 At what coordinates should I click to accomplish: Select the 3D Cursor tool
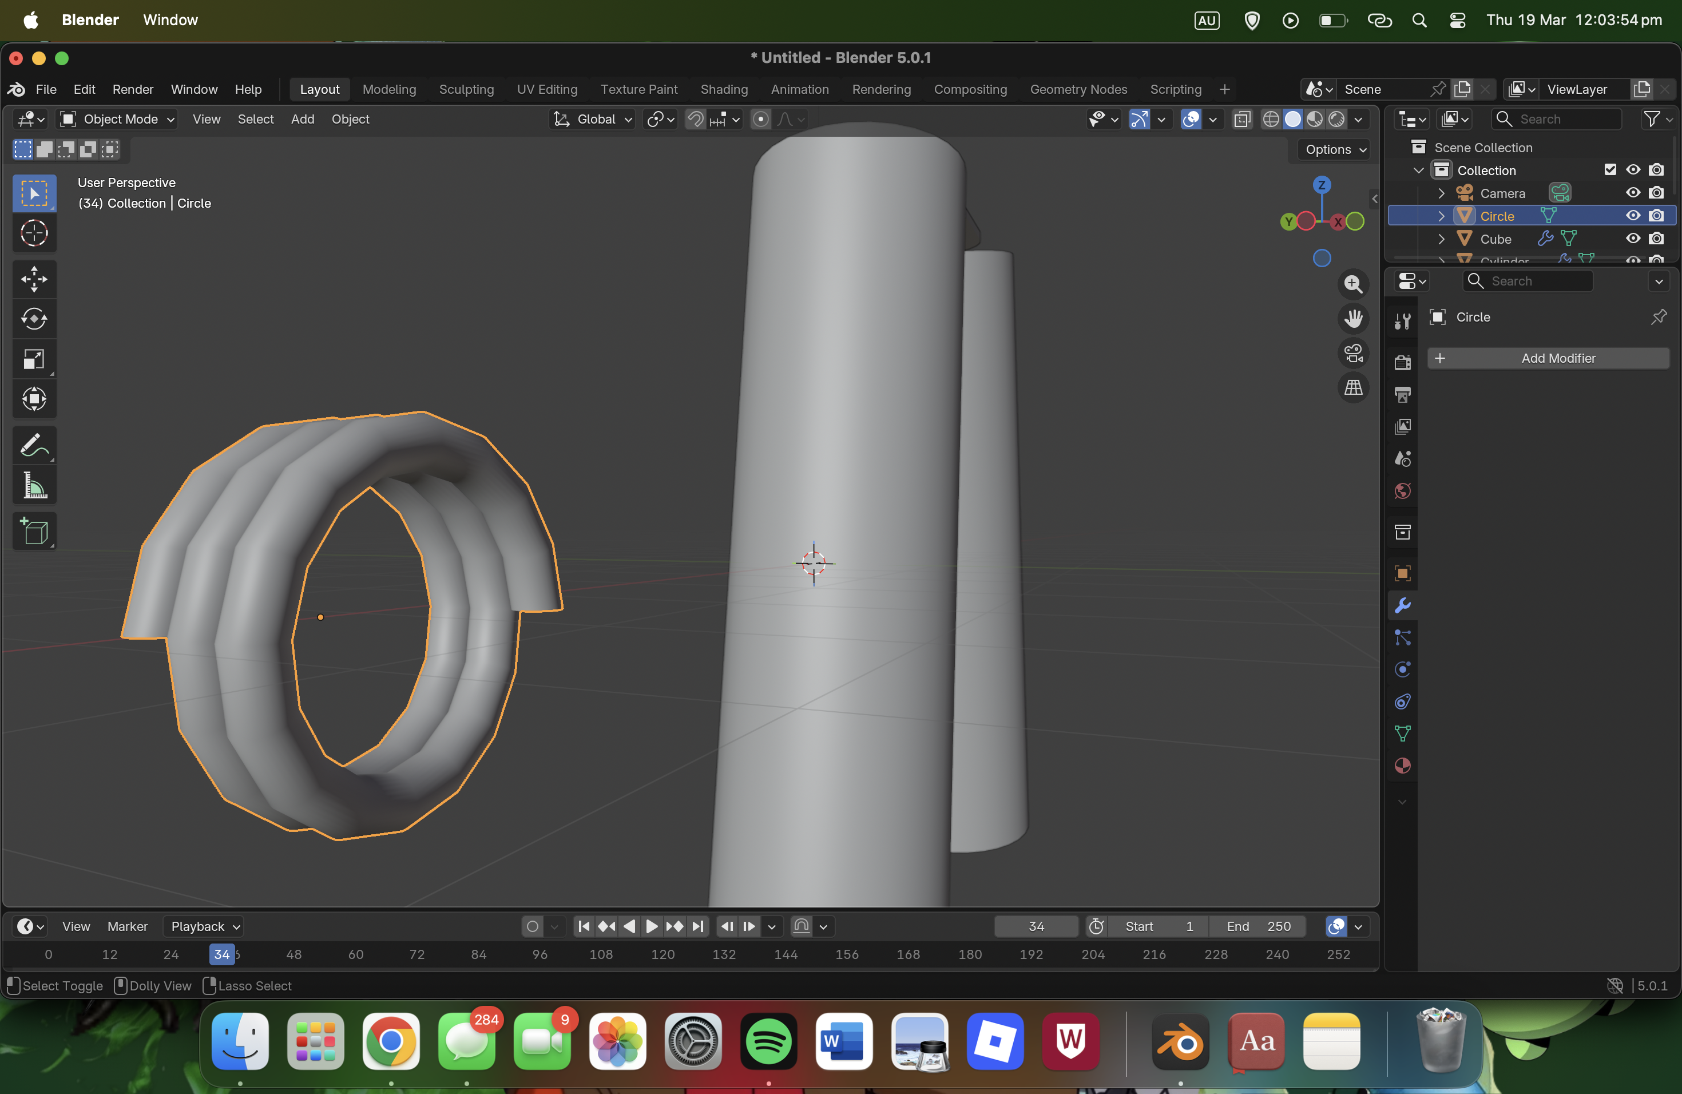click(34, 233)
